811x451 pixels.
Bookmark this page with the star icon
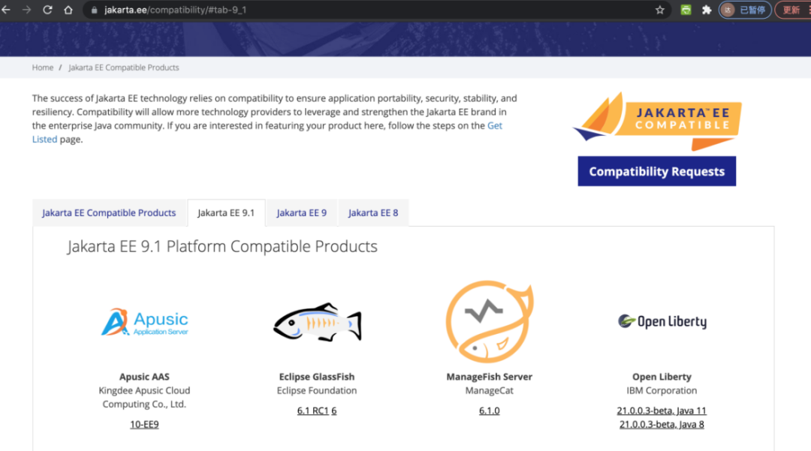click(660, 11)
